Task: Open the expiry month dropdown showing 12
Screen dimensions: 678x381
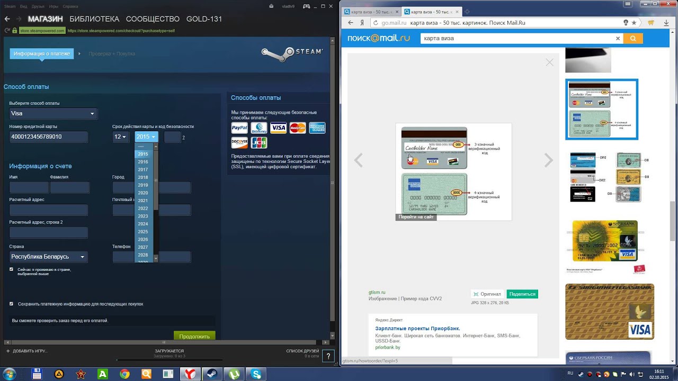Action: coord(120,137)
